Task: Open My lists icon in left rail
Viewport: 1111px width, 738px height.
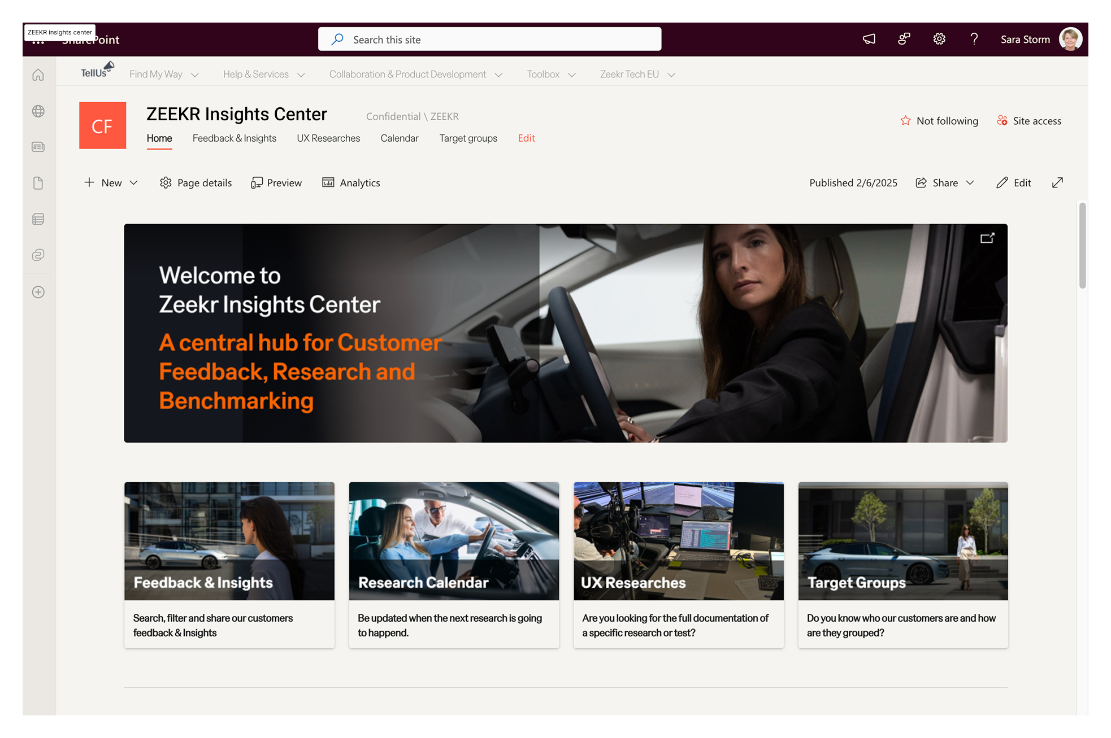Action: pyautogui.click(x=38, y=219)
